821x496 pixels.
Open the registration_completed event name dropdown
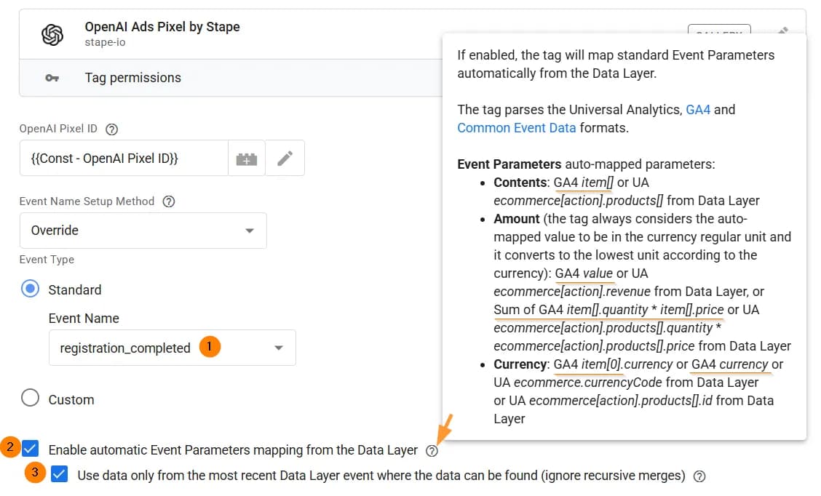point(172,348)
